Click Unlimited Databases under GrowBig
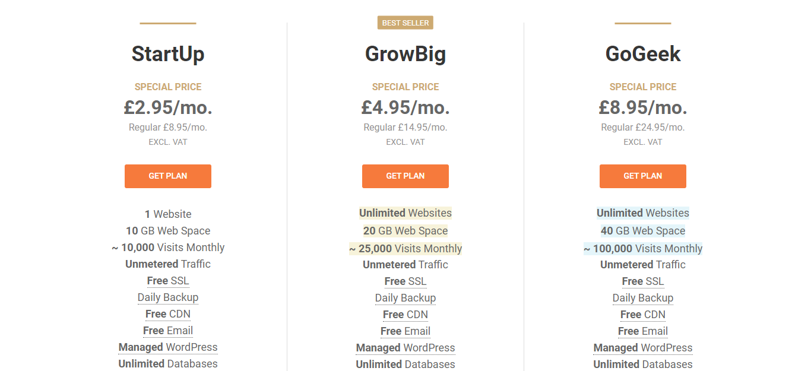The height and width of the screenshot is (371, 811). point(405,364)
